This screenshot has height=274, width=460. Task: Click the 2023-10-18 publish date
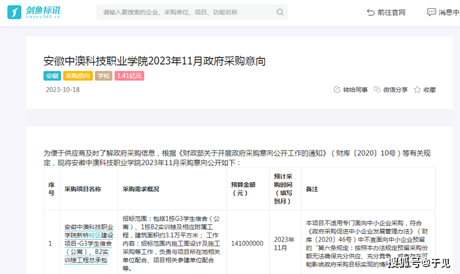(62, 89)
